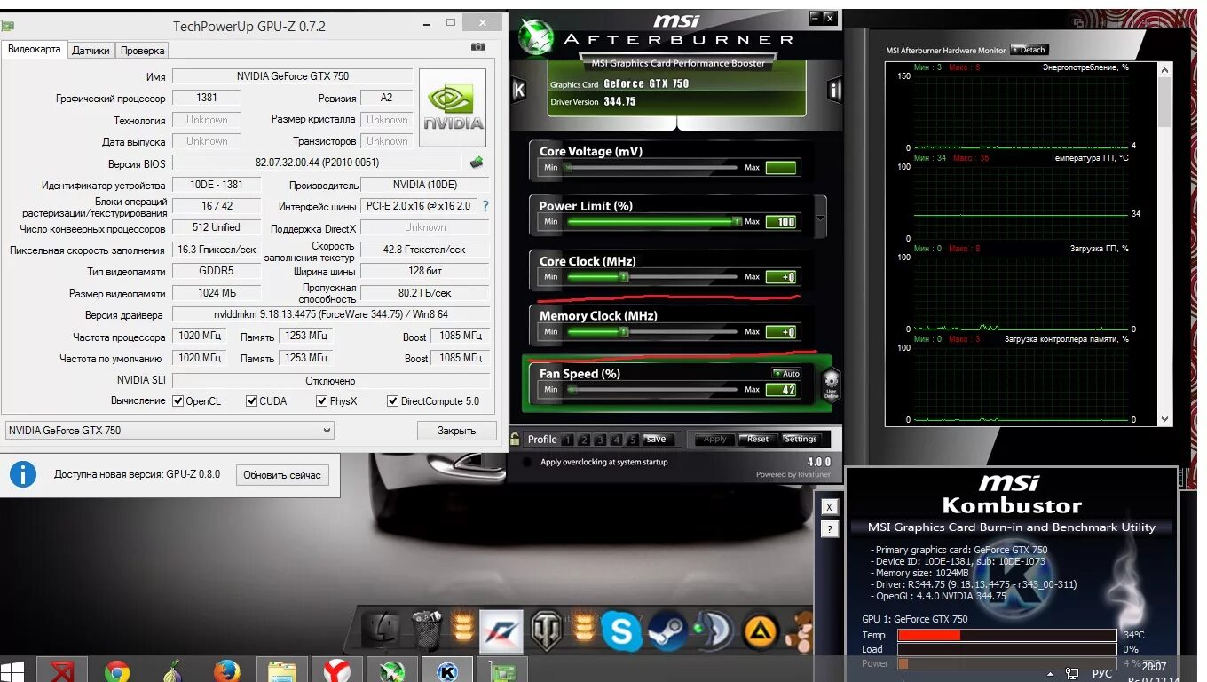
Task: Toggle the CUDA checkbox
Action: tap(251, 401)
